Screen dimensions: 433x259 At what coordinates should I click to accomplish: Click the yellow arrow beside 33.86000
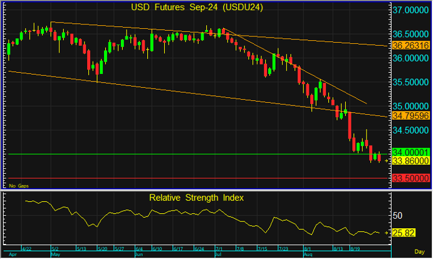pyautogui.click(x=387, y=161)
